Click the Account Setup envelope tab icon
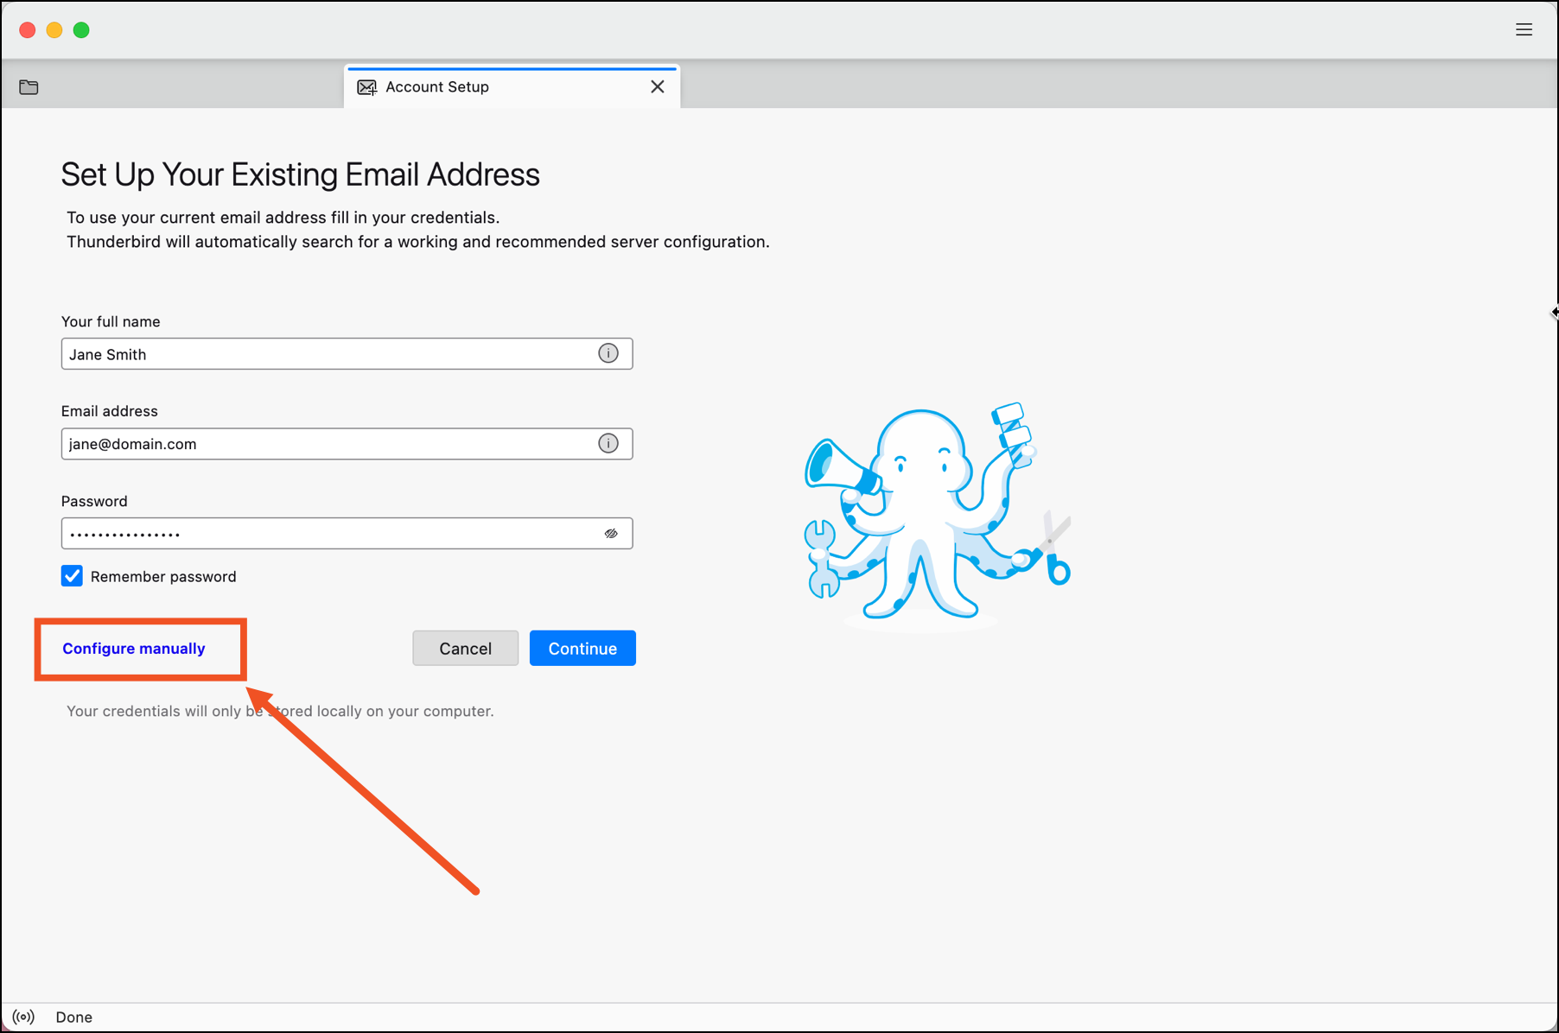 point(367,87)
